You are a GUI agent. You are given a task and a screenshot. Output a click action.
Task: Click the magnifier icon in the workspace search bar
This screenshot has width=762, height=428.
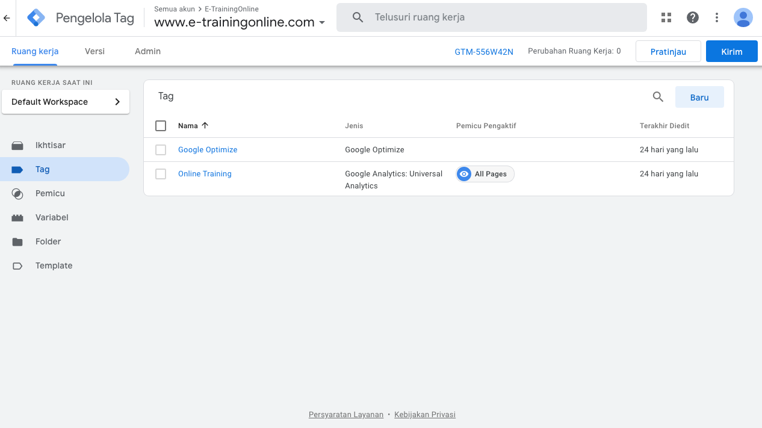tap(358, 17)
